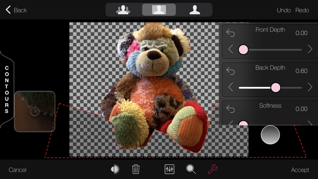Select the red wrench tool
The height and width of the screenshot is (179, 318).
[x=213, y=169]
